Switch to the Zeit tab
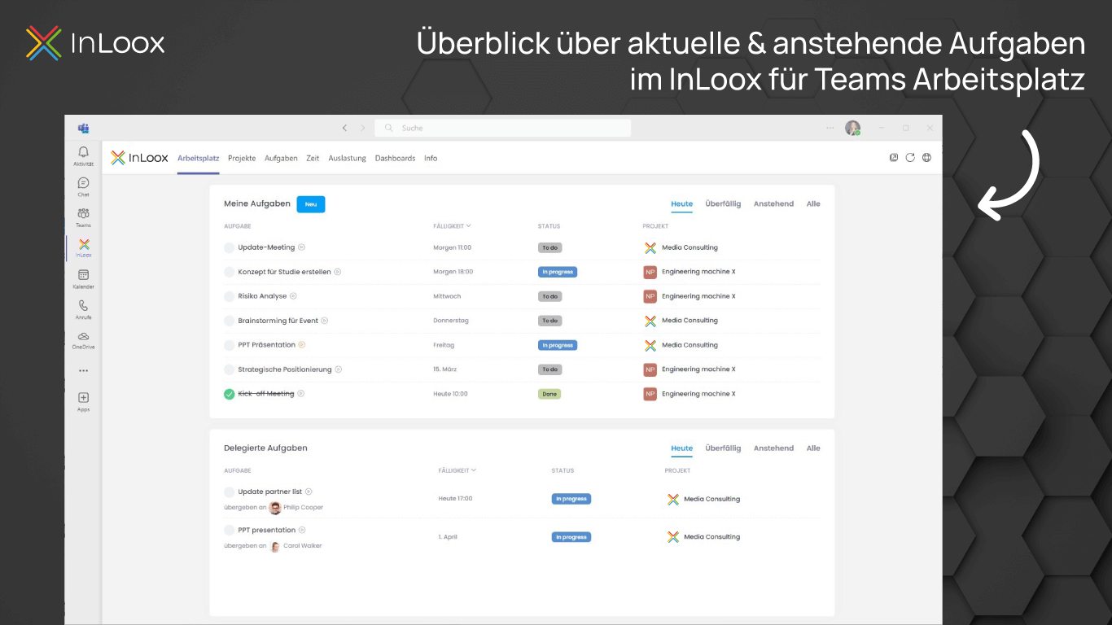The height and width of the screenshot is (625, 1112). [x=313, y=158]
